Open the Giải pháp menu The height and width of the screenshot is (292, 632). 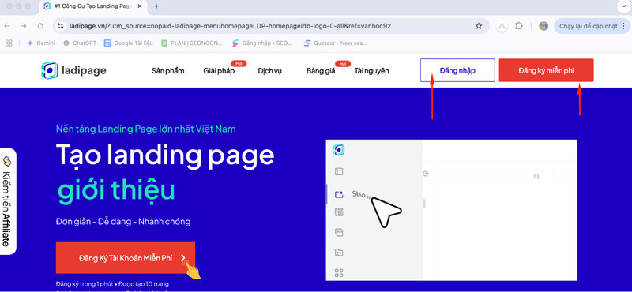tap(219, 71)
